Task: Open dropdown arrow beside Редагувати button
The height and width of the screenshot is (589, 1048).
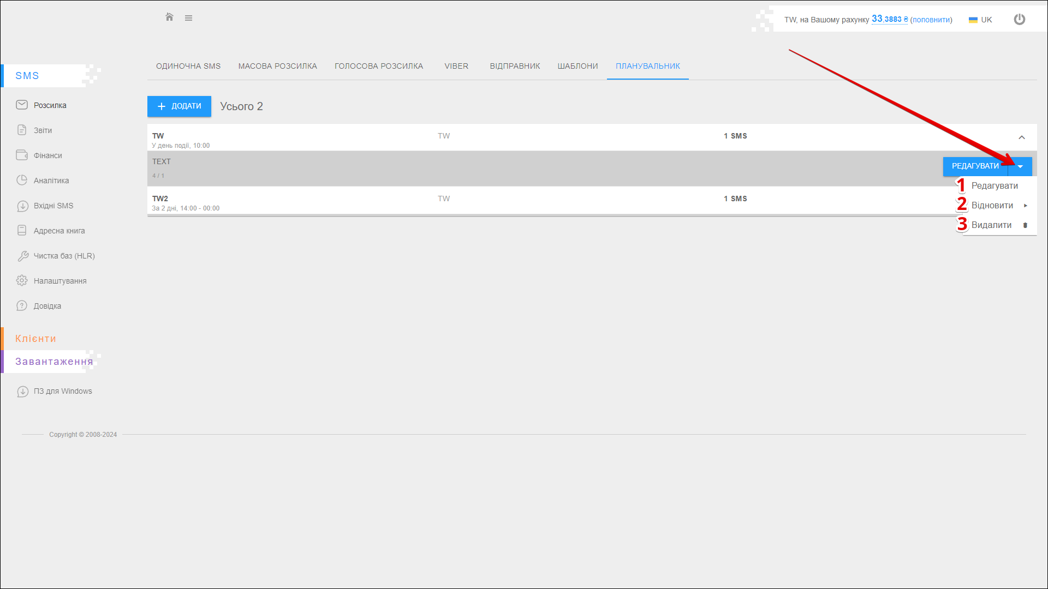Action: point(1020,166)
